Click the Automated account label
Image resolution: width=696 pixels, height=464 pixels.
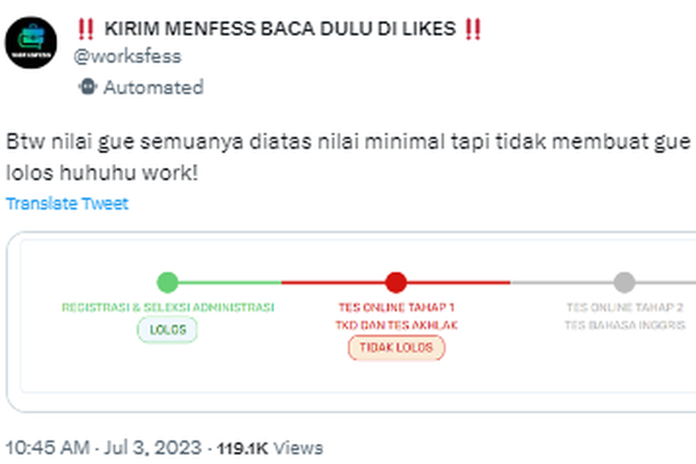click(153, 87)
